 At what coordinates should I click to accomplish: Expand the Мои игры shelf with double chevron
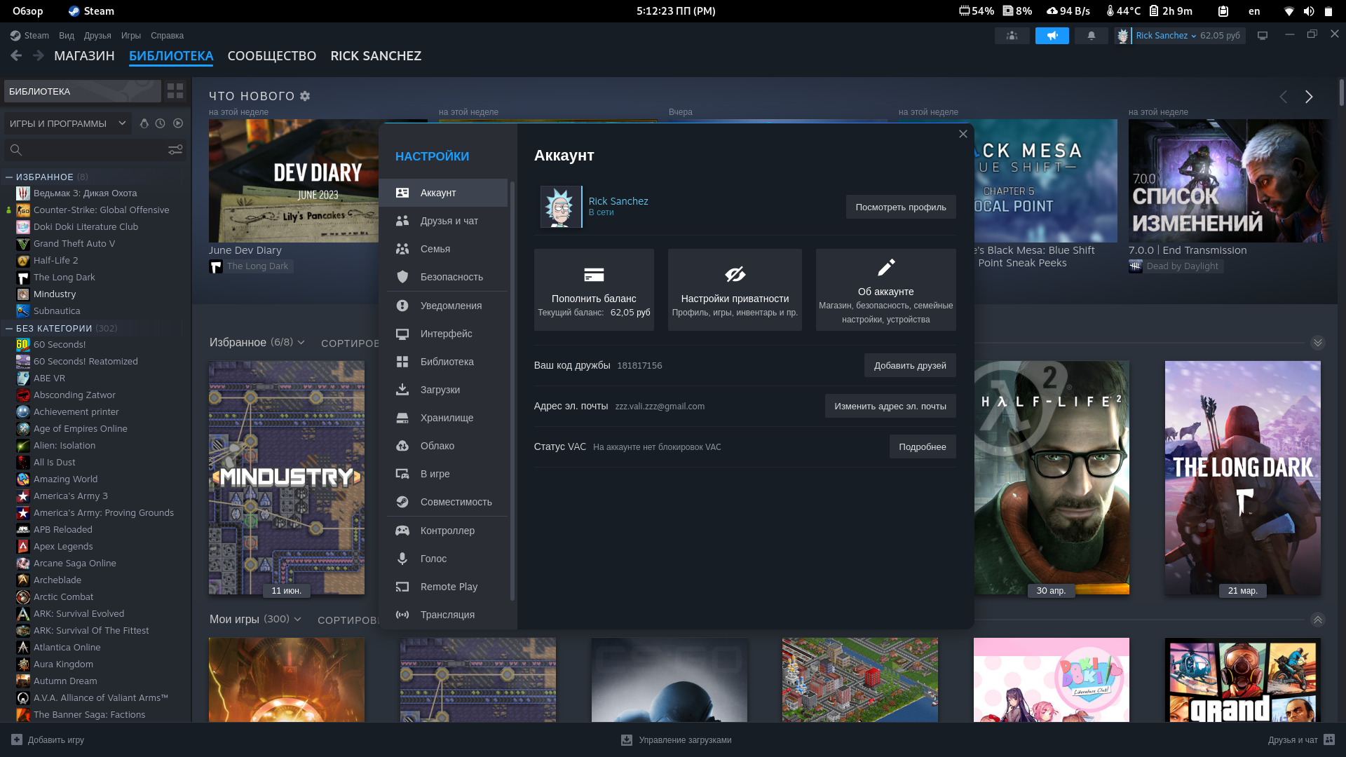click(1318, 620)
